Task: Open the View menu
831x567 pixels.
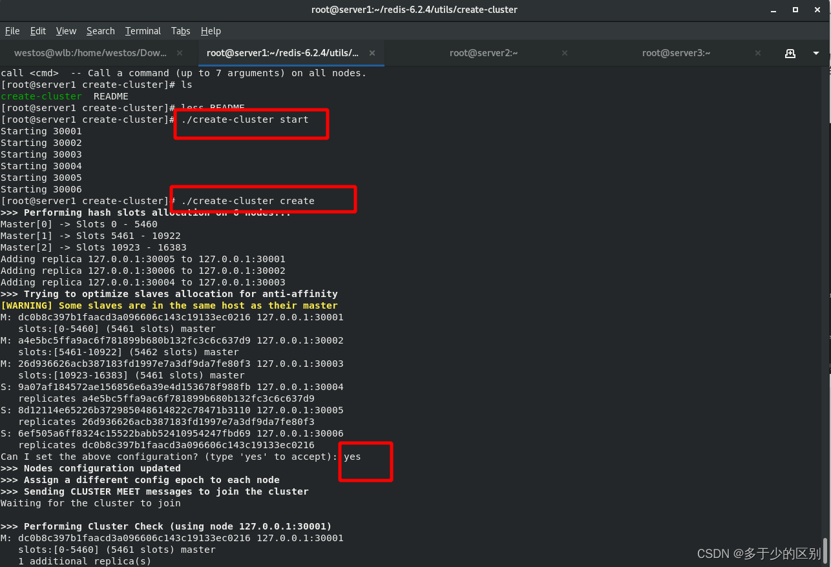Action: [66, 31]
